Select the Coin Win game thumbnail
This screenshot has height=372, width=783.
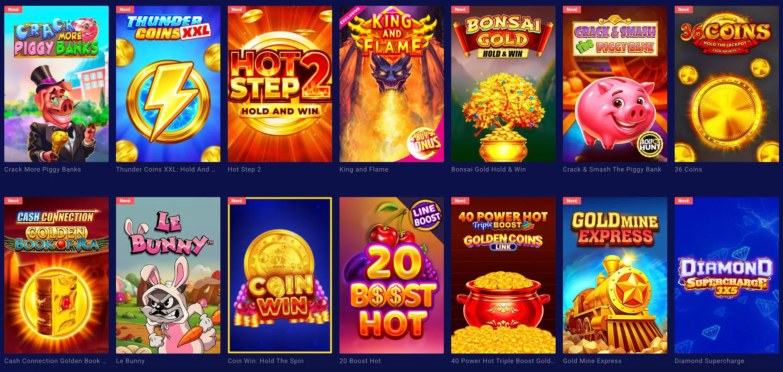tap(280, 275)
